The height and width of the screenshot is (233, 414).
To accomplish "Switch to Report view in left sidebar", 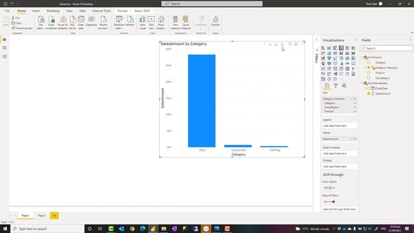I will 5,39.
